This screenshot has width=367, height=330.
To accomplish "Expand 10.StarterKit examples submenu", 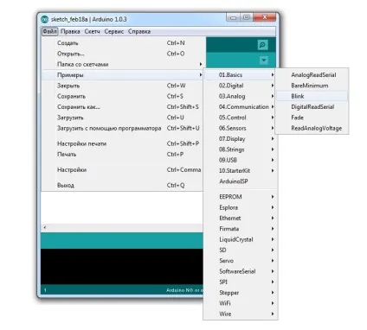I will pyautogui.click(x=240, y=171).
